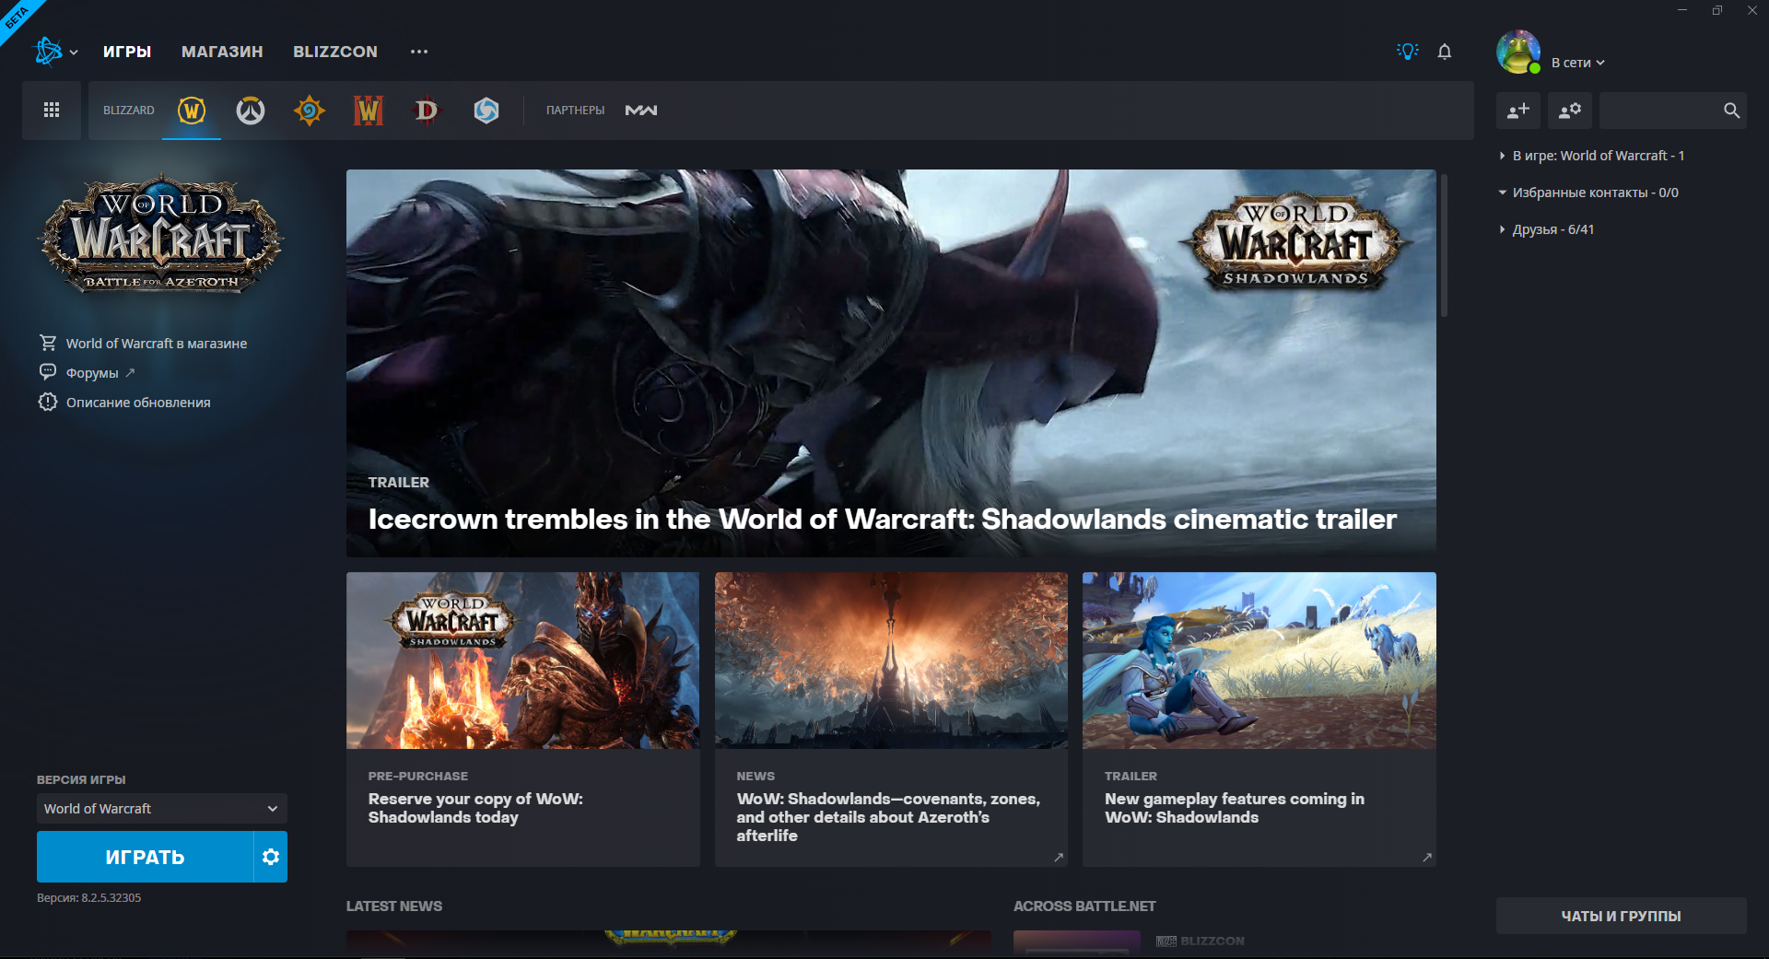Click the LATEST NEWS heading
1769x959 pixels.
(394, 906)
